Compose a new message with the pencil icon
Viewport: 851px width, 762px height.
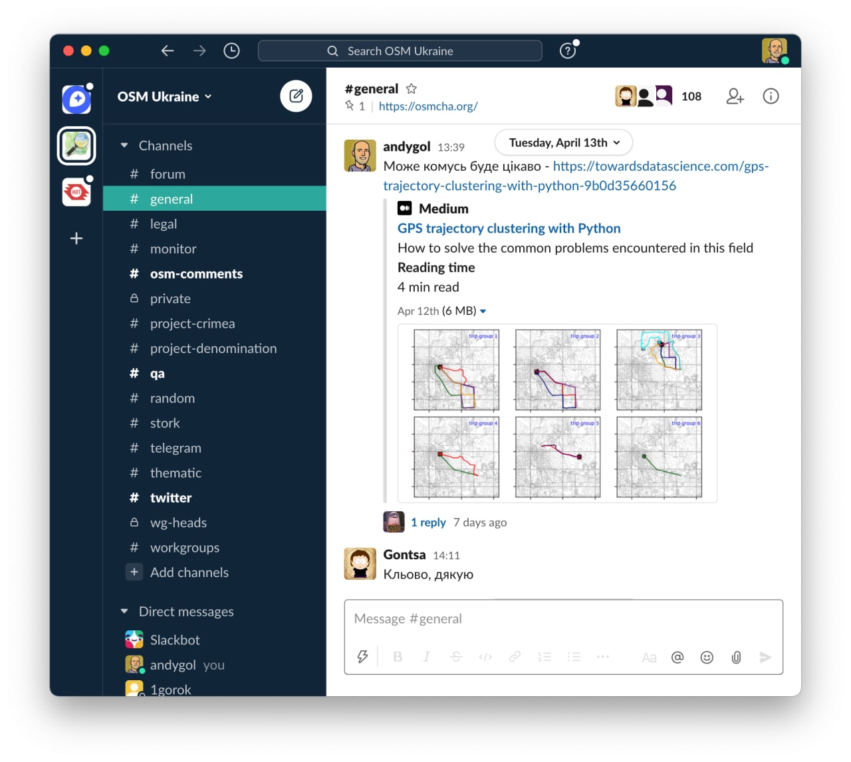coord(296,96)
